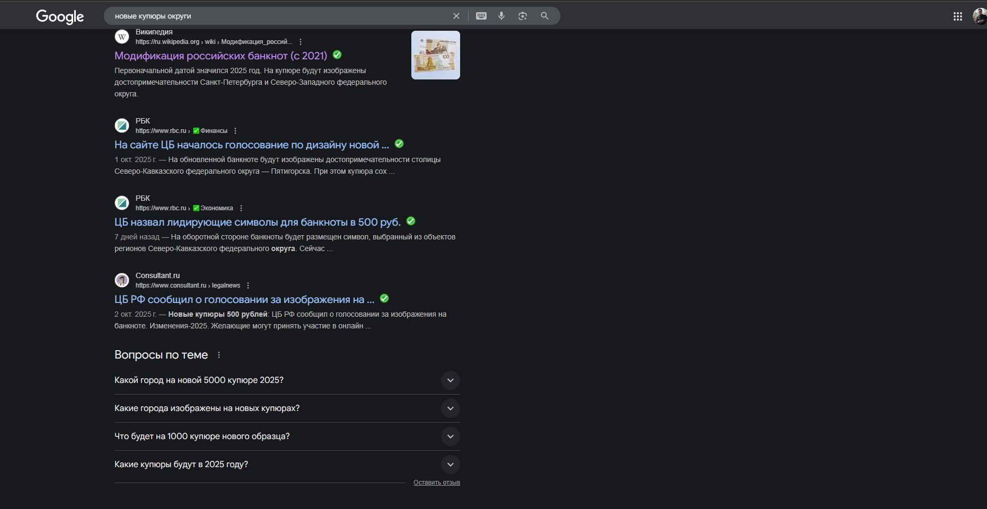
Task: Open the Google account profile avatar
Action: point(979,16)
